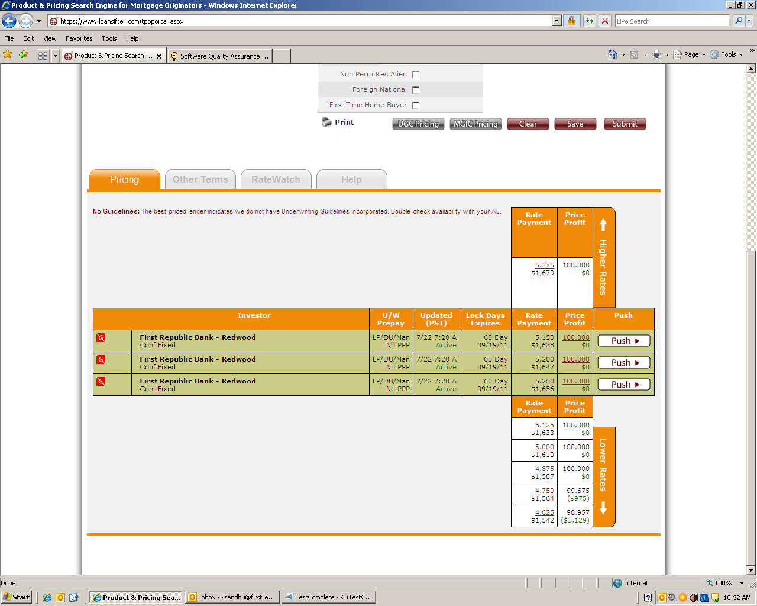
Task: Switch to the RateWatch tab
Action: click(276, 180)
